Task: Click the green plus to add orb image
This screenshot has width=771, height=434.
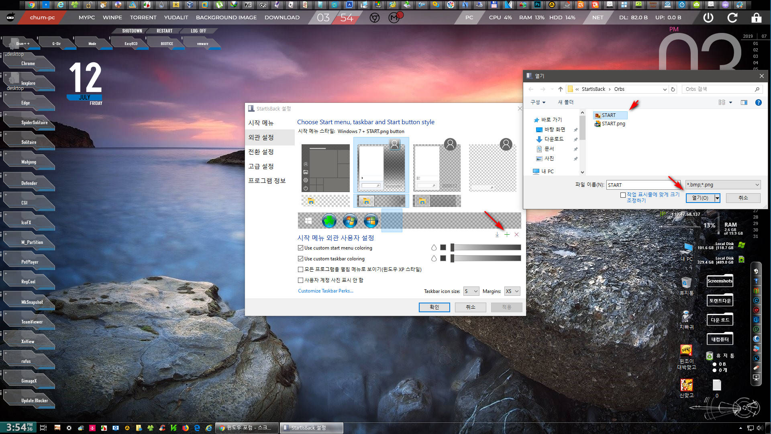Action: click(507, 235)
